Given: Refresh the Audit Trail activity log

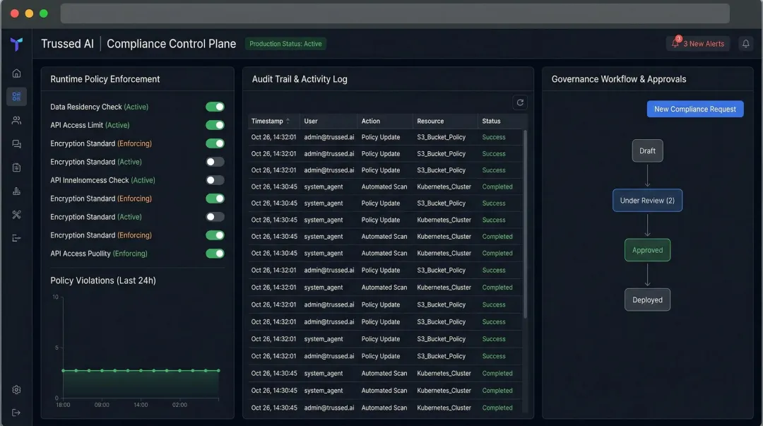Looking at the screenshot, I should pos(520,102).
